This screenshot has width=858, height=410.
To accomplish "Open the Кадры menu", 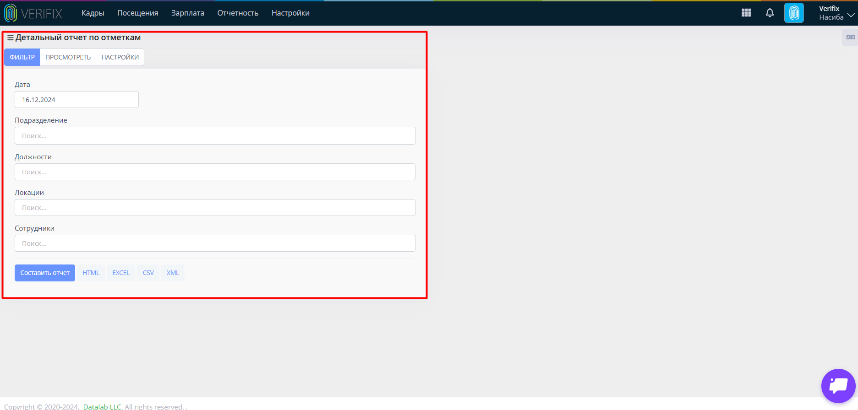I will pyautogui.click(x=93, y=13).
